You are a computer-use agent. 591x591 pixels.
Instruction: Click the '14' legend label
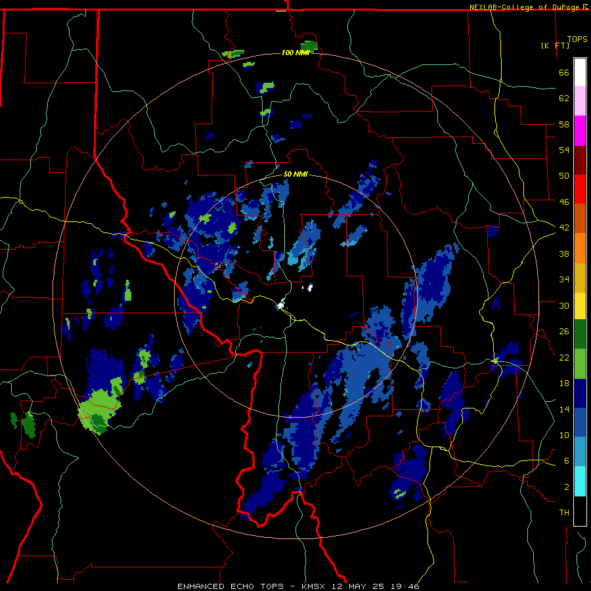pyautogui.click(x=564, y=409)
